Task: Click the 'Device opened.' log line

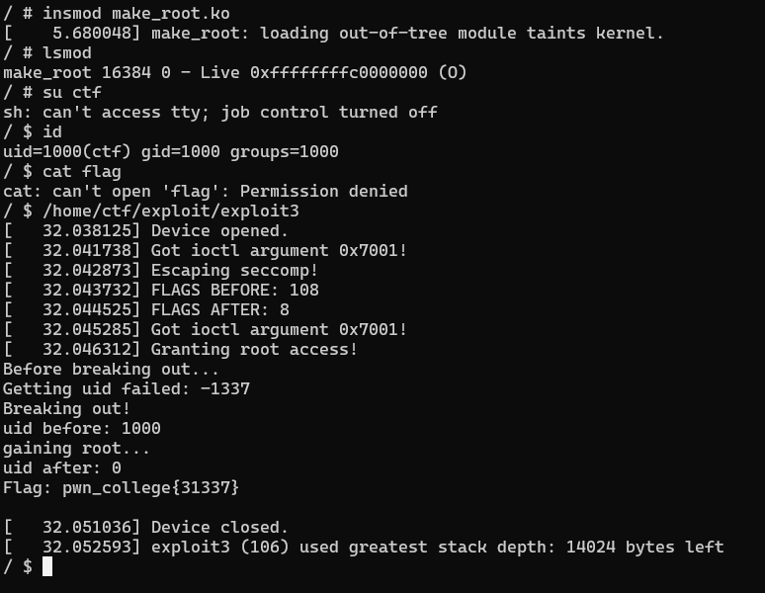Action: click(x=219, y=230)
